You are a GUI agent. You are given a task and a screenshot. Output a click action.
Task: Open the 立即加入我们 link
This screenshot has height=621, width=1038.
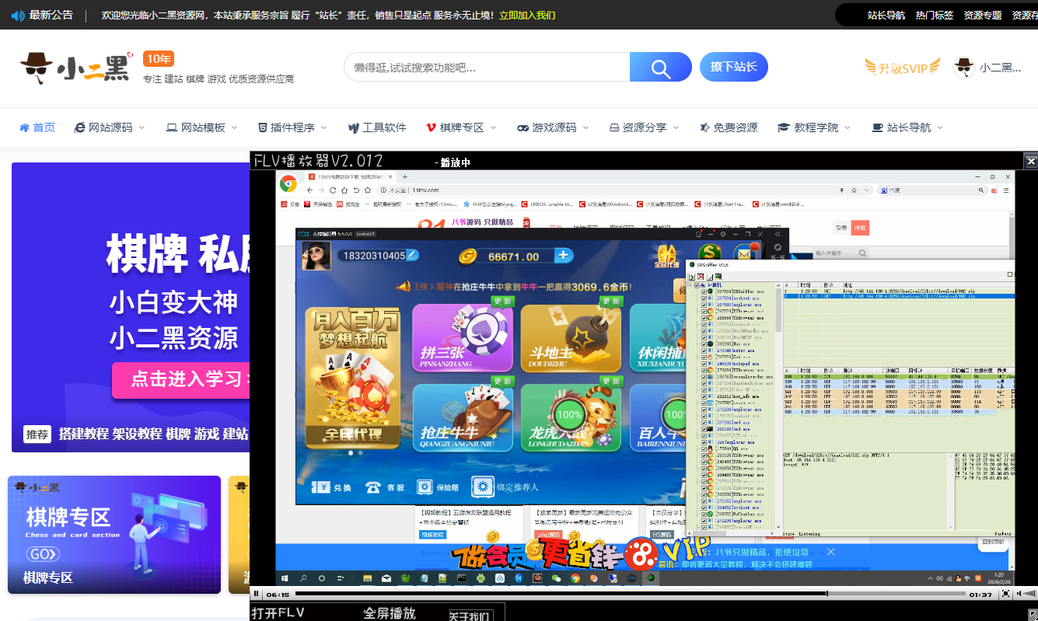click(x=527, y=15)
